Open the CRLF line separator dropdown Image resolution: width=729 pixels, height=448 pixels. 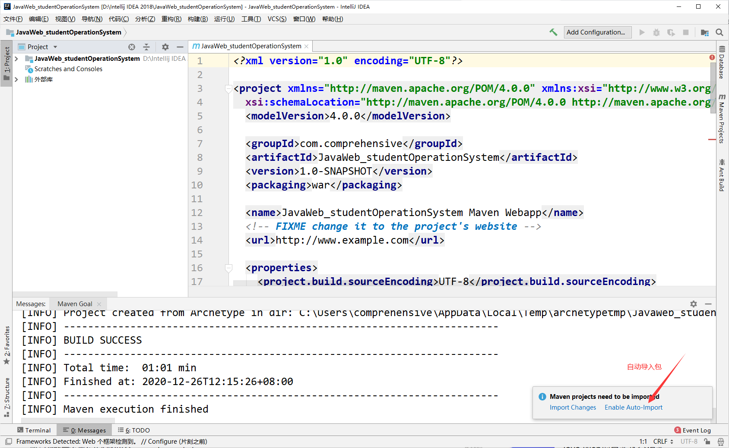[663, 442]
